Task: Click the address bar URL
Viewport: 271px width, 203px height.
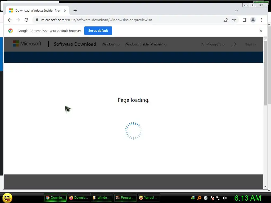Action: point(97,20)
